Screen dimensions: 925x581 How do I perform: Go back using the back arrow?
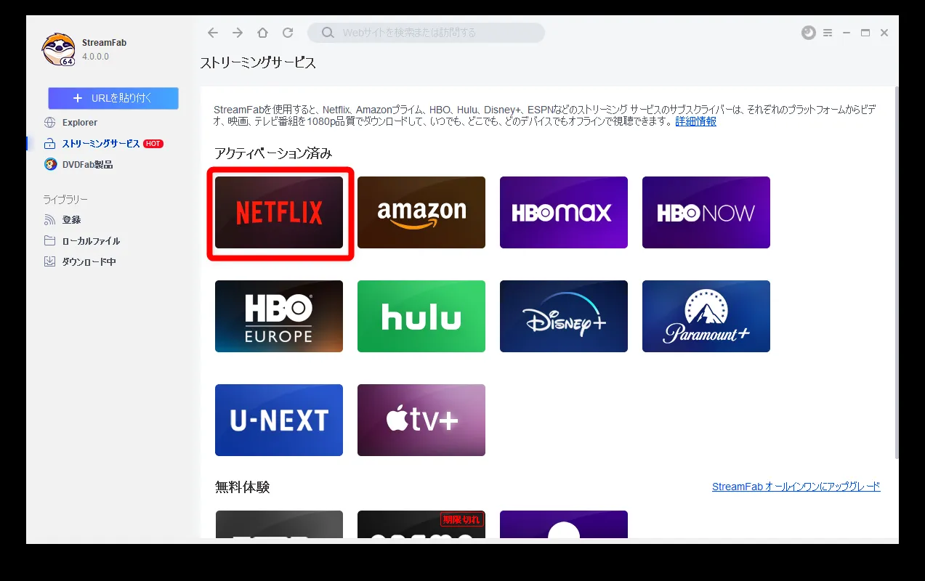pos(212,33)
